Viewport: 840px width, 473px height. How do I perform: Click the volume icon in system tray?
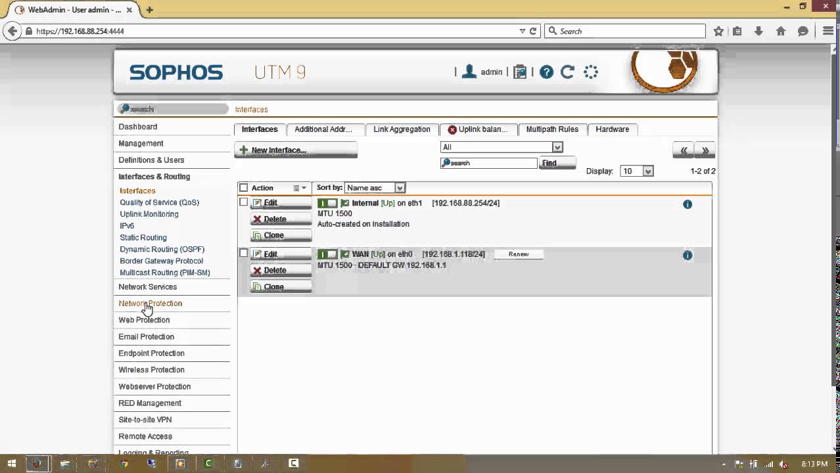[783, 464]
